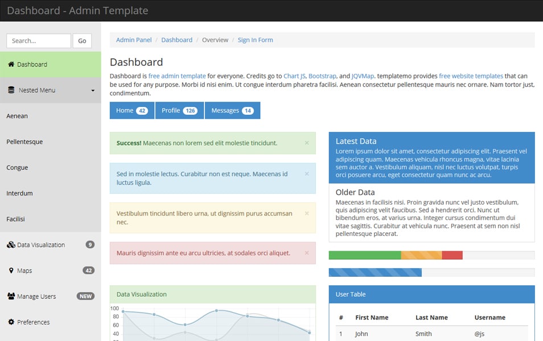Open the Facilisi submenu item
The image size is (543, 341).
click(x=51, y=219)
